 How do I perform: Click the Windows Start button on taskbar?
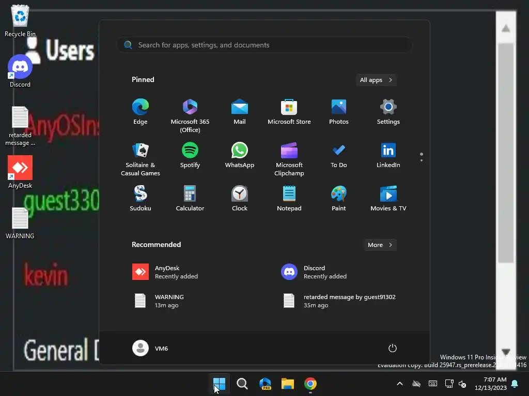[219, 384]
